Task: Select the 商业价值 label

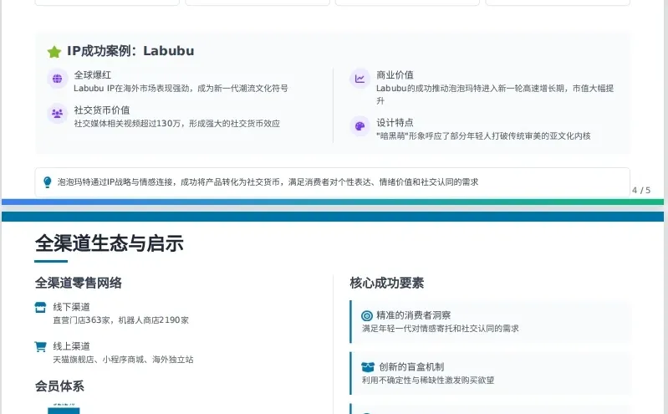Action: 395,75
